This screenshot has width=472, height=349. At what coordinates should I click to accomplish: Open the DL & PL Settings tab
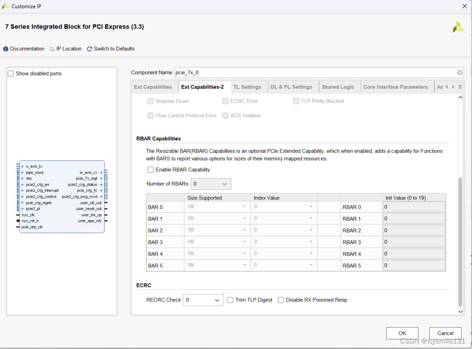click(x=291, y=87)
